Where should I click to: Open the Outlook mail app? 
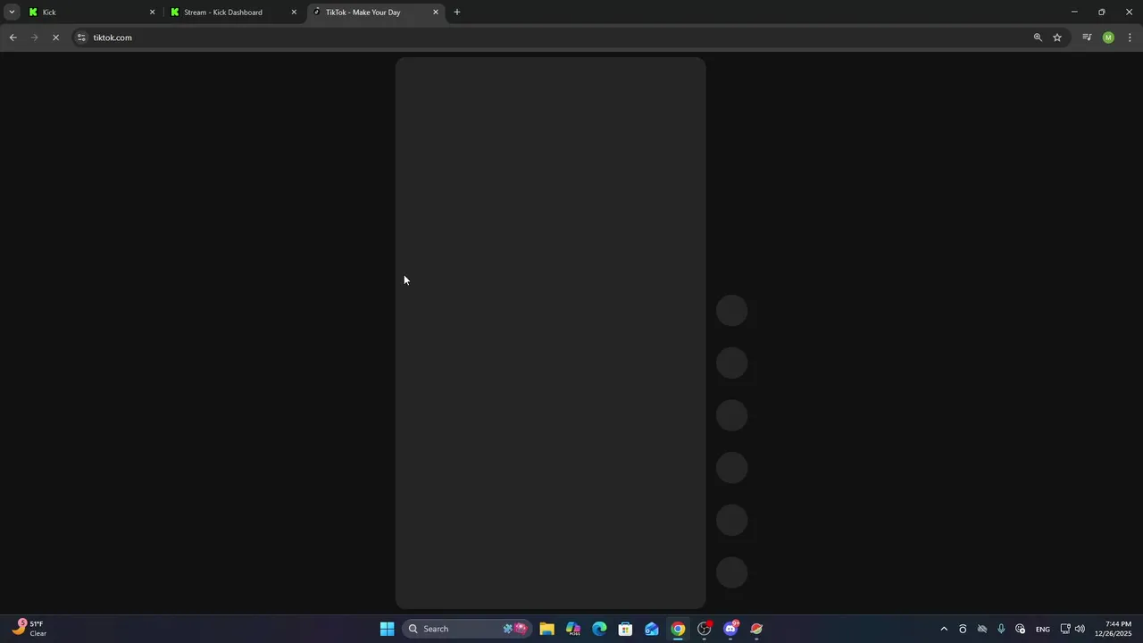click(652, 629)
